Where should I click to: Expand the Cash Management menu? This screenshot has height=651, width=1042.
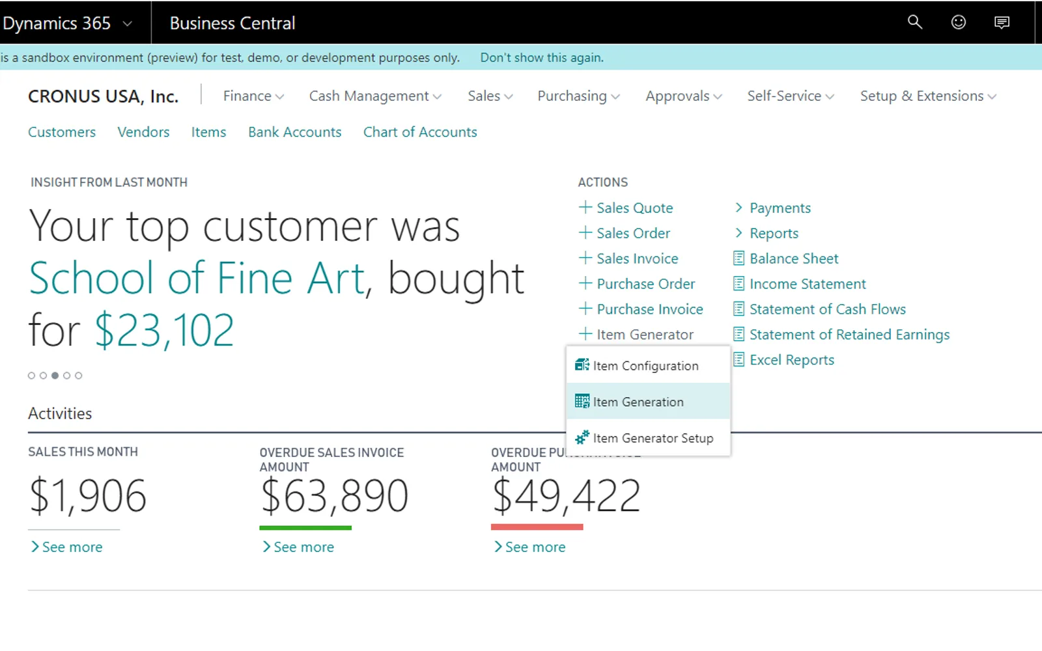pyautogui.click(x=375, y=96)
